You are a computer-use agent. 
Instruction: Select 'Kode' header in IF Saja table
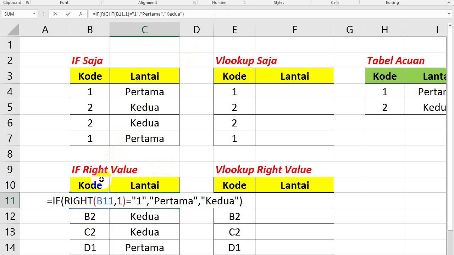[x=90, y=76]
